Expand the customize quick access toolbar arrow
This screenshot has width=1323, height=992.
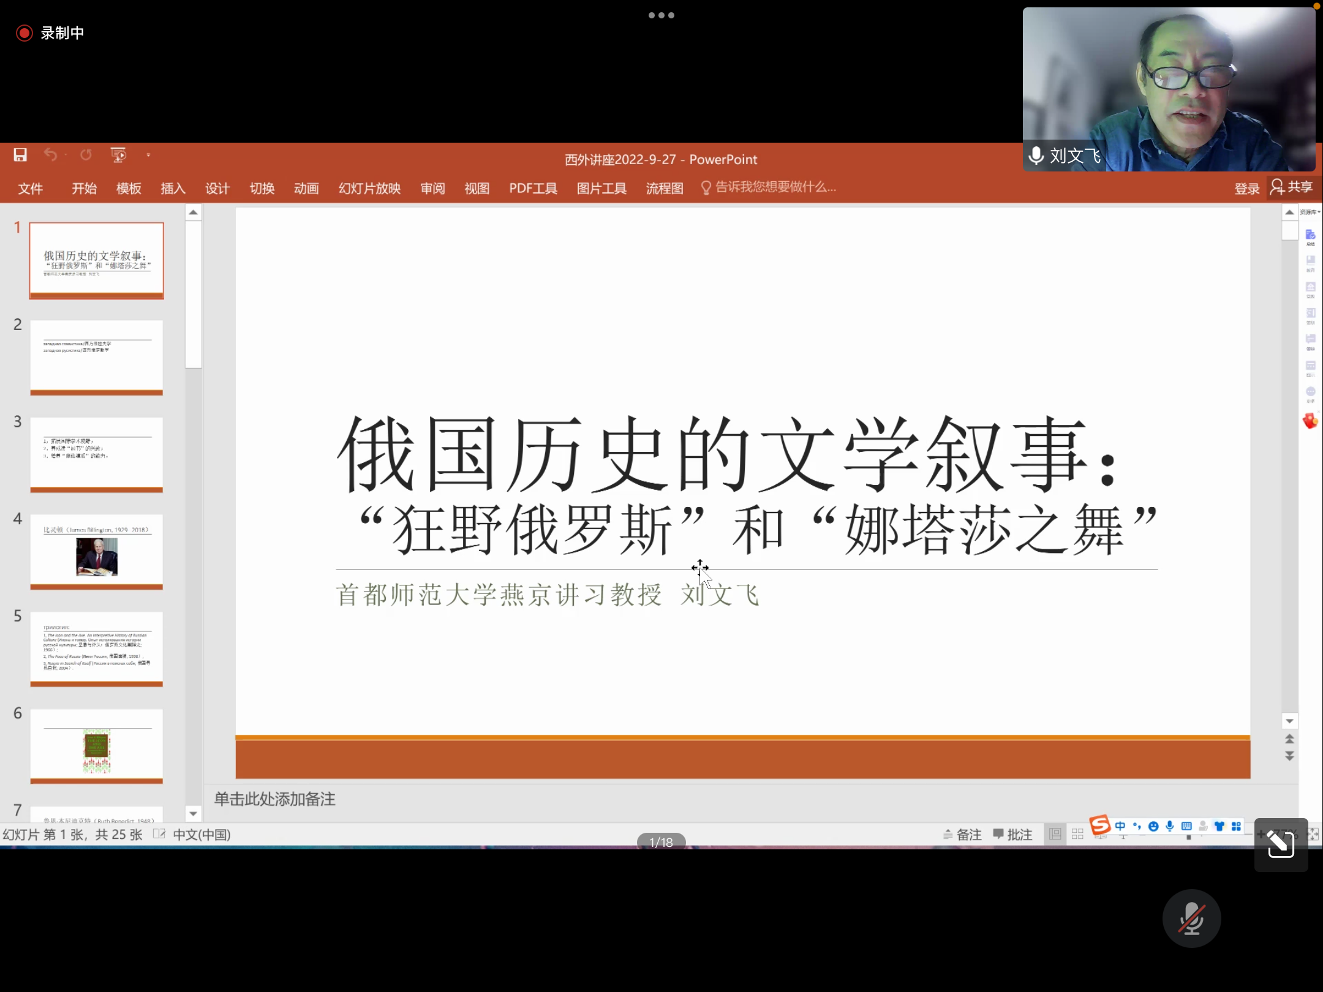point(148,155)
